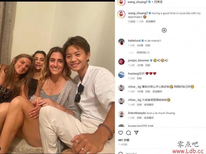Share post via paper plane icon

[136, 133]
